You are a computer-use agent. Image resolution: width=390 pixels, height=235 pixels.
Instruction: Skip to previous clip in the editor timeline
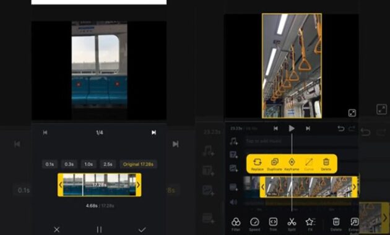[x=275, y=129]
